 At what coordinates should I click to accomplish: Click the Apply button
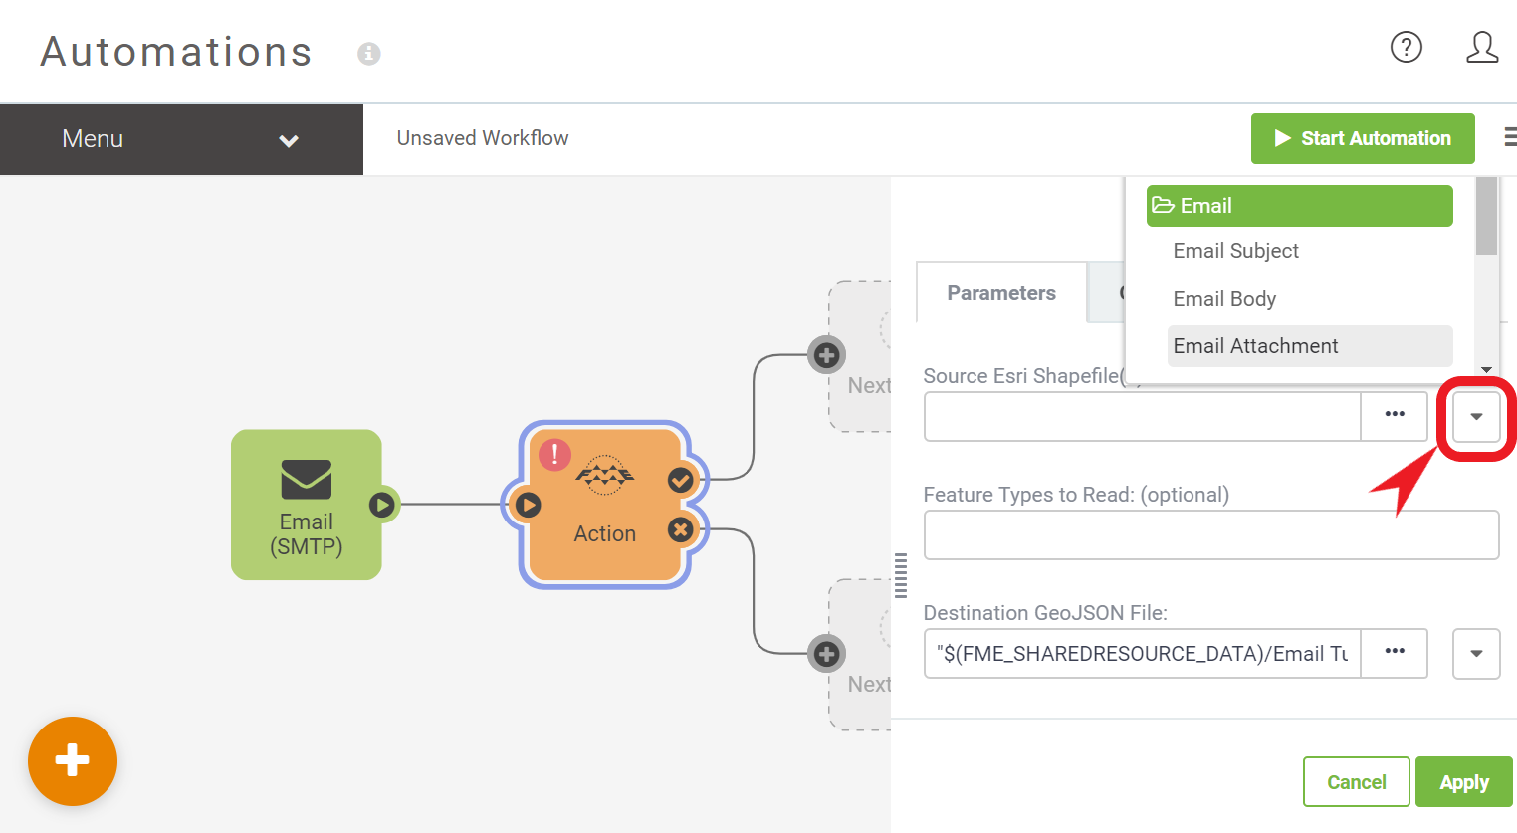click(1463, 782)
